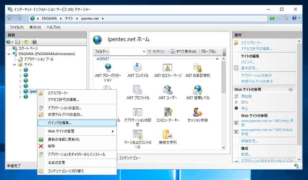Choose アプリケーションの追加... in context menu
Image resolution: width=308 pixels, height=180 pixels.
pyautogui.click(x=77, y=108)
